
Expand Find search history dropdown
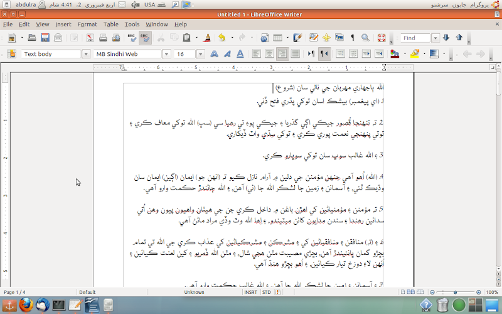(x=435, y=38)
